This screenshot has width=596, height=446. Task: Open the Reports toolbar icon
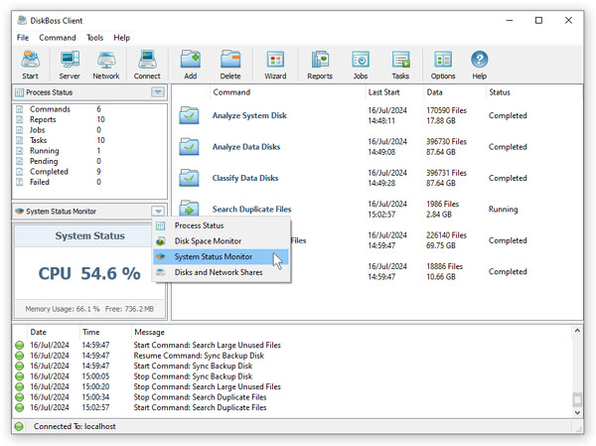coord(320,65)
